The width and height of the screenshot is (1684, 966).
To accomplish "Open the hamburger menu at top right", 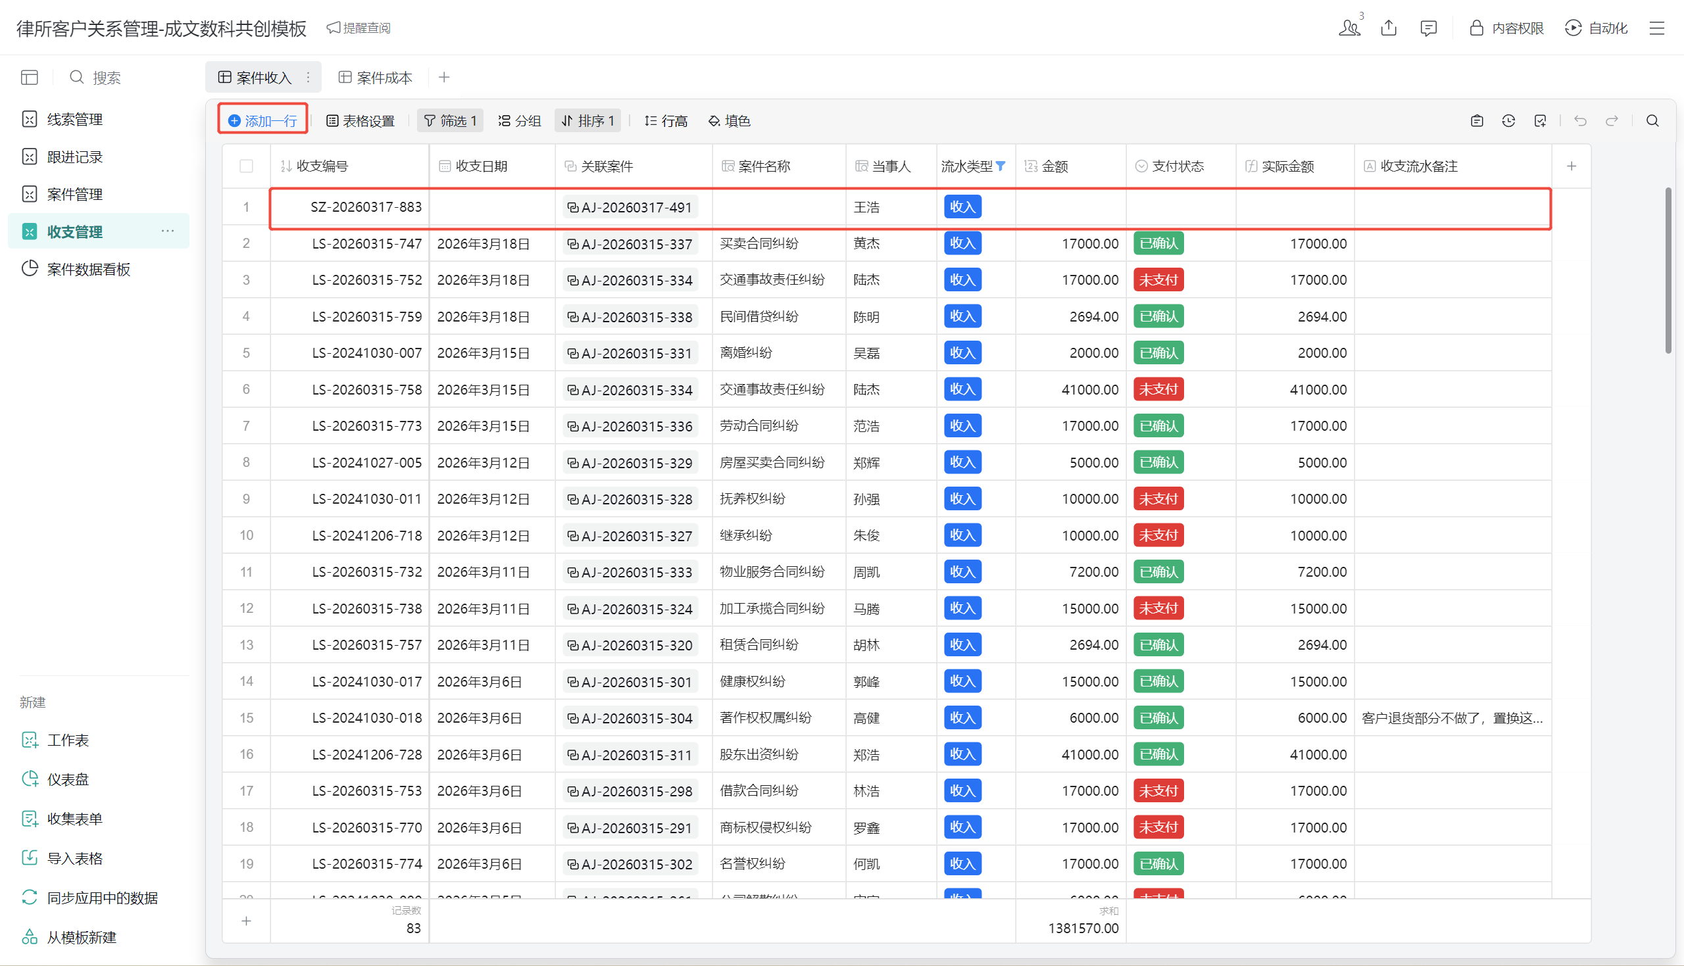I will pos(1657,28).
